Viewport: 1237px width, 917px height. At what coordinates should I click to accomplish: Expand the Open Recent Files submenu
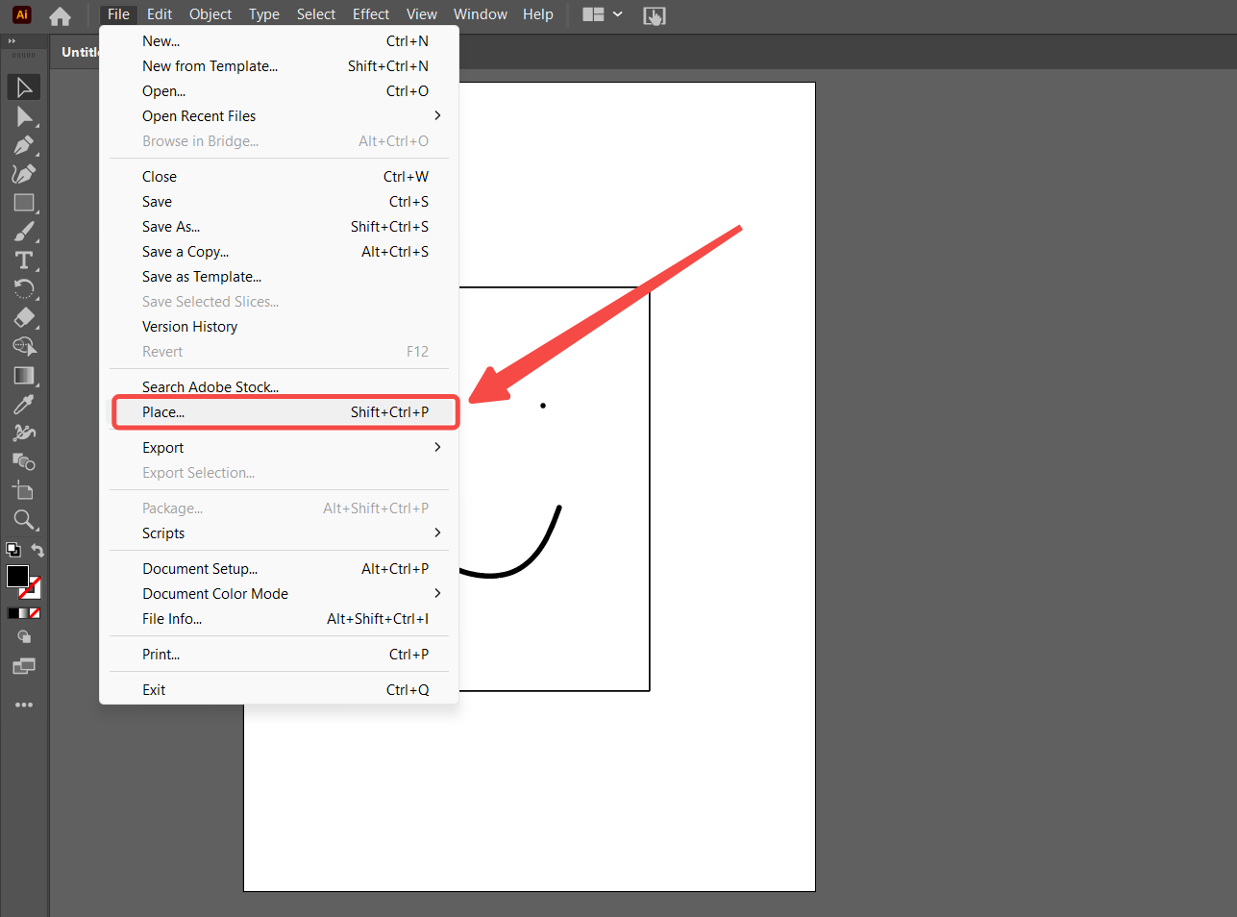coord(279,116)
